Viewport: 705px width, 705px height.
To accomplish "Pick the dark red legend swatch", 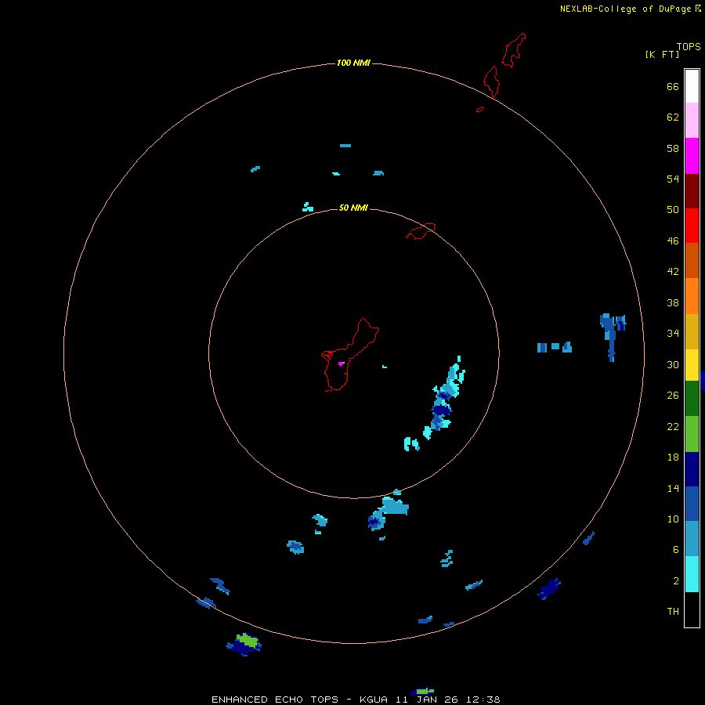I will coord(692,190).
